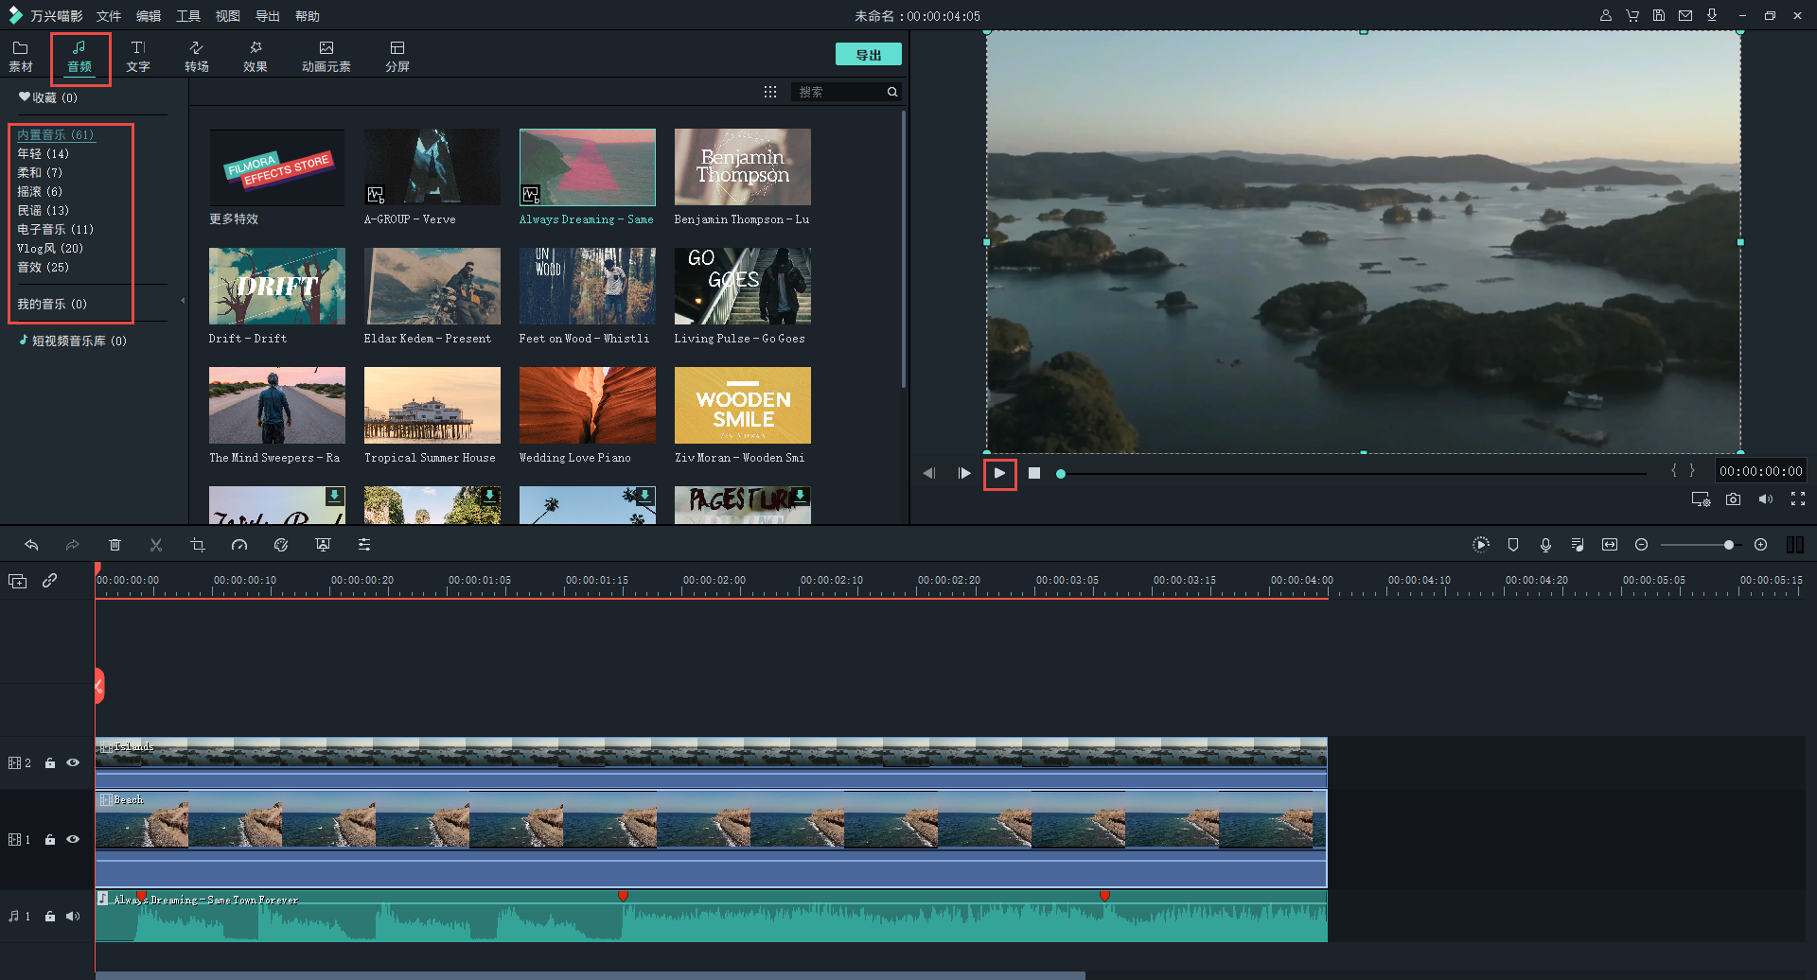Toggle lock on video track 1
This screenshot has height=980, width=1817.
click(x=50, y=840)
